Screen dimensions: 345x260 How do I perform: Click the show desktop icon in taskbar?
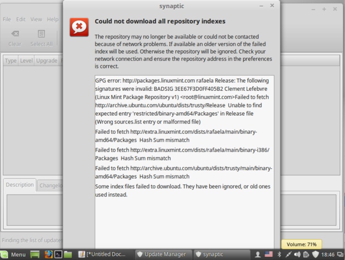(35, 254)
